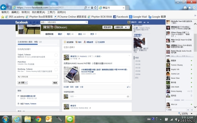The width and height of the screenshot is (197, 123).
Task: Click the address bar search magnifier icon
Action: (x=86, y=7)
